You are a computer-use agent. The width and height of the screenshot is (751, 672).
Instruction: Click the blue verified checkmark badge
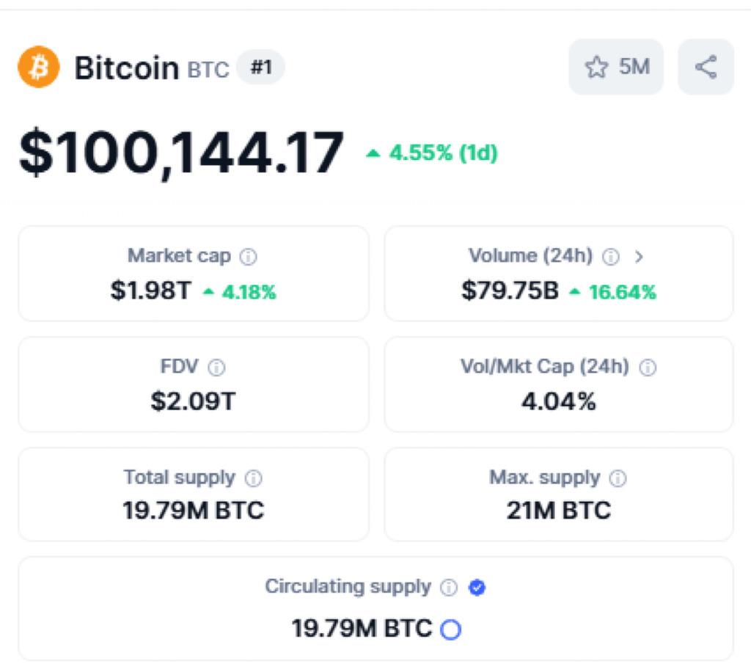pyautogui.click(x=477, y=587)
